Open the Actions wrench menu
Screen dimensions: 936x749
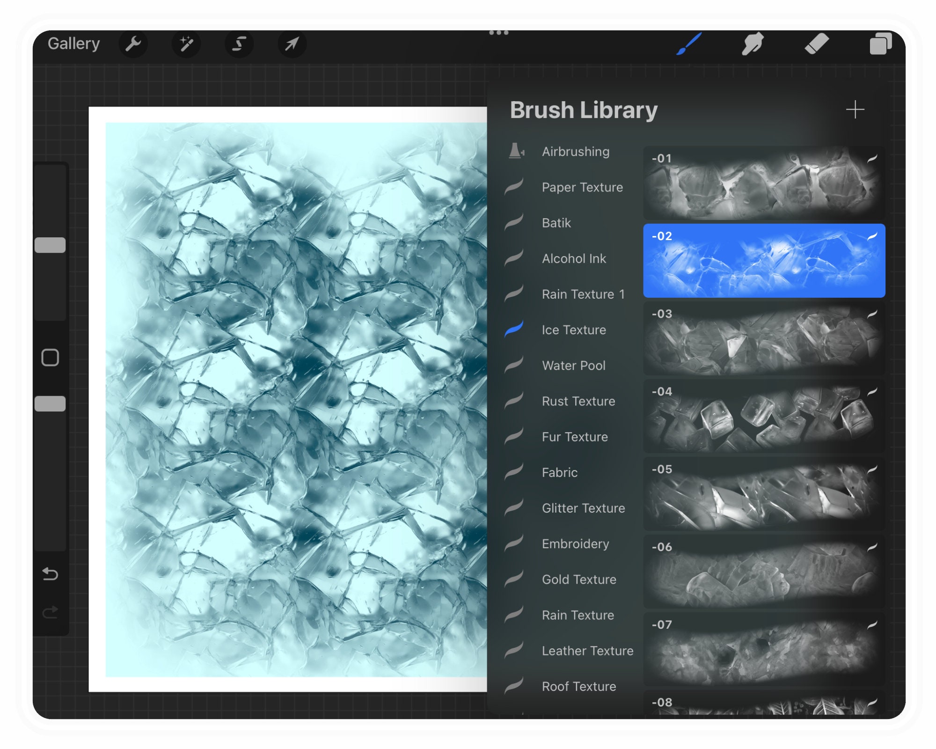134,44
